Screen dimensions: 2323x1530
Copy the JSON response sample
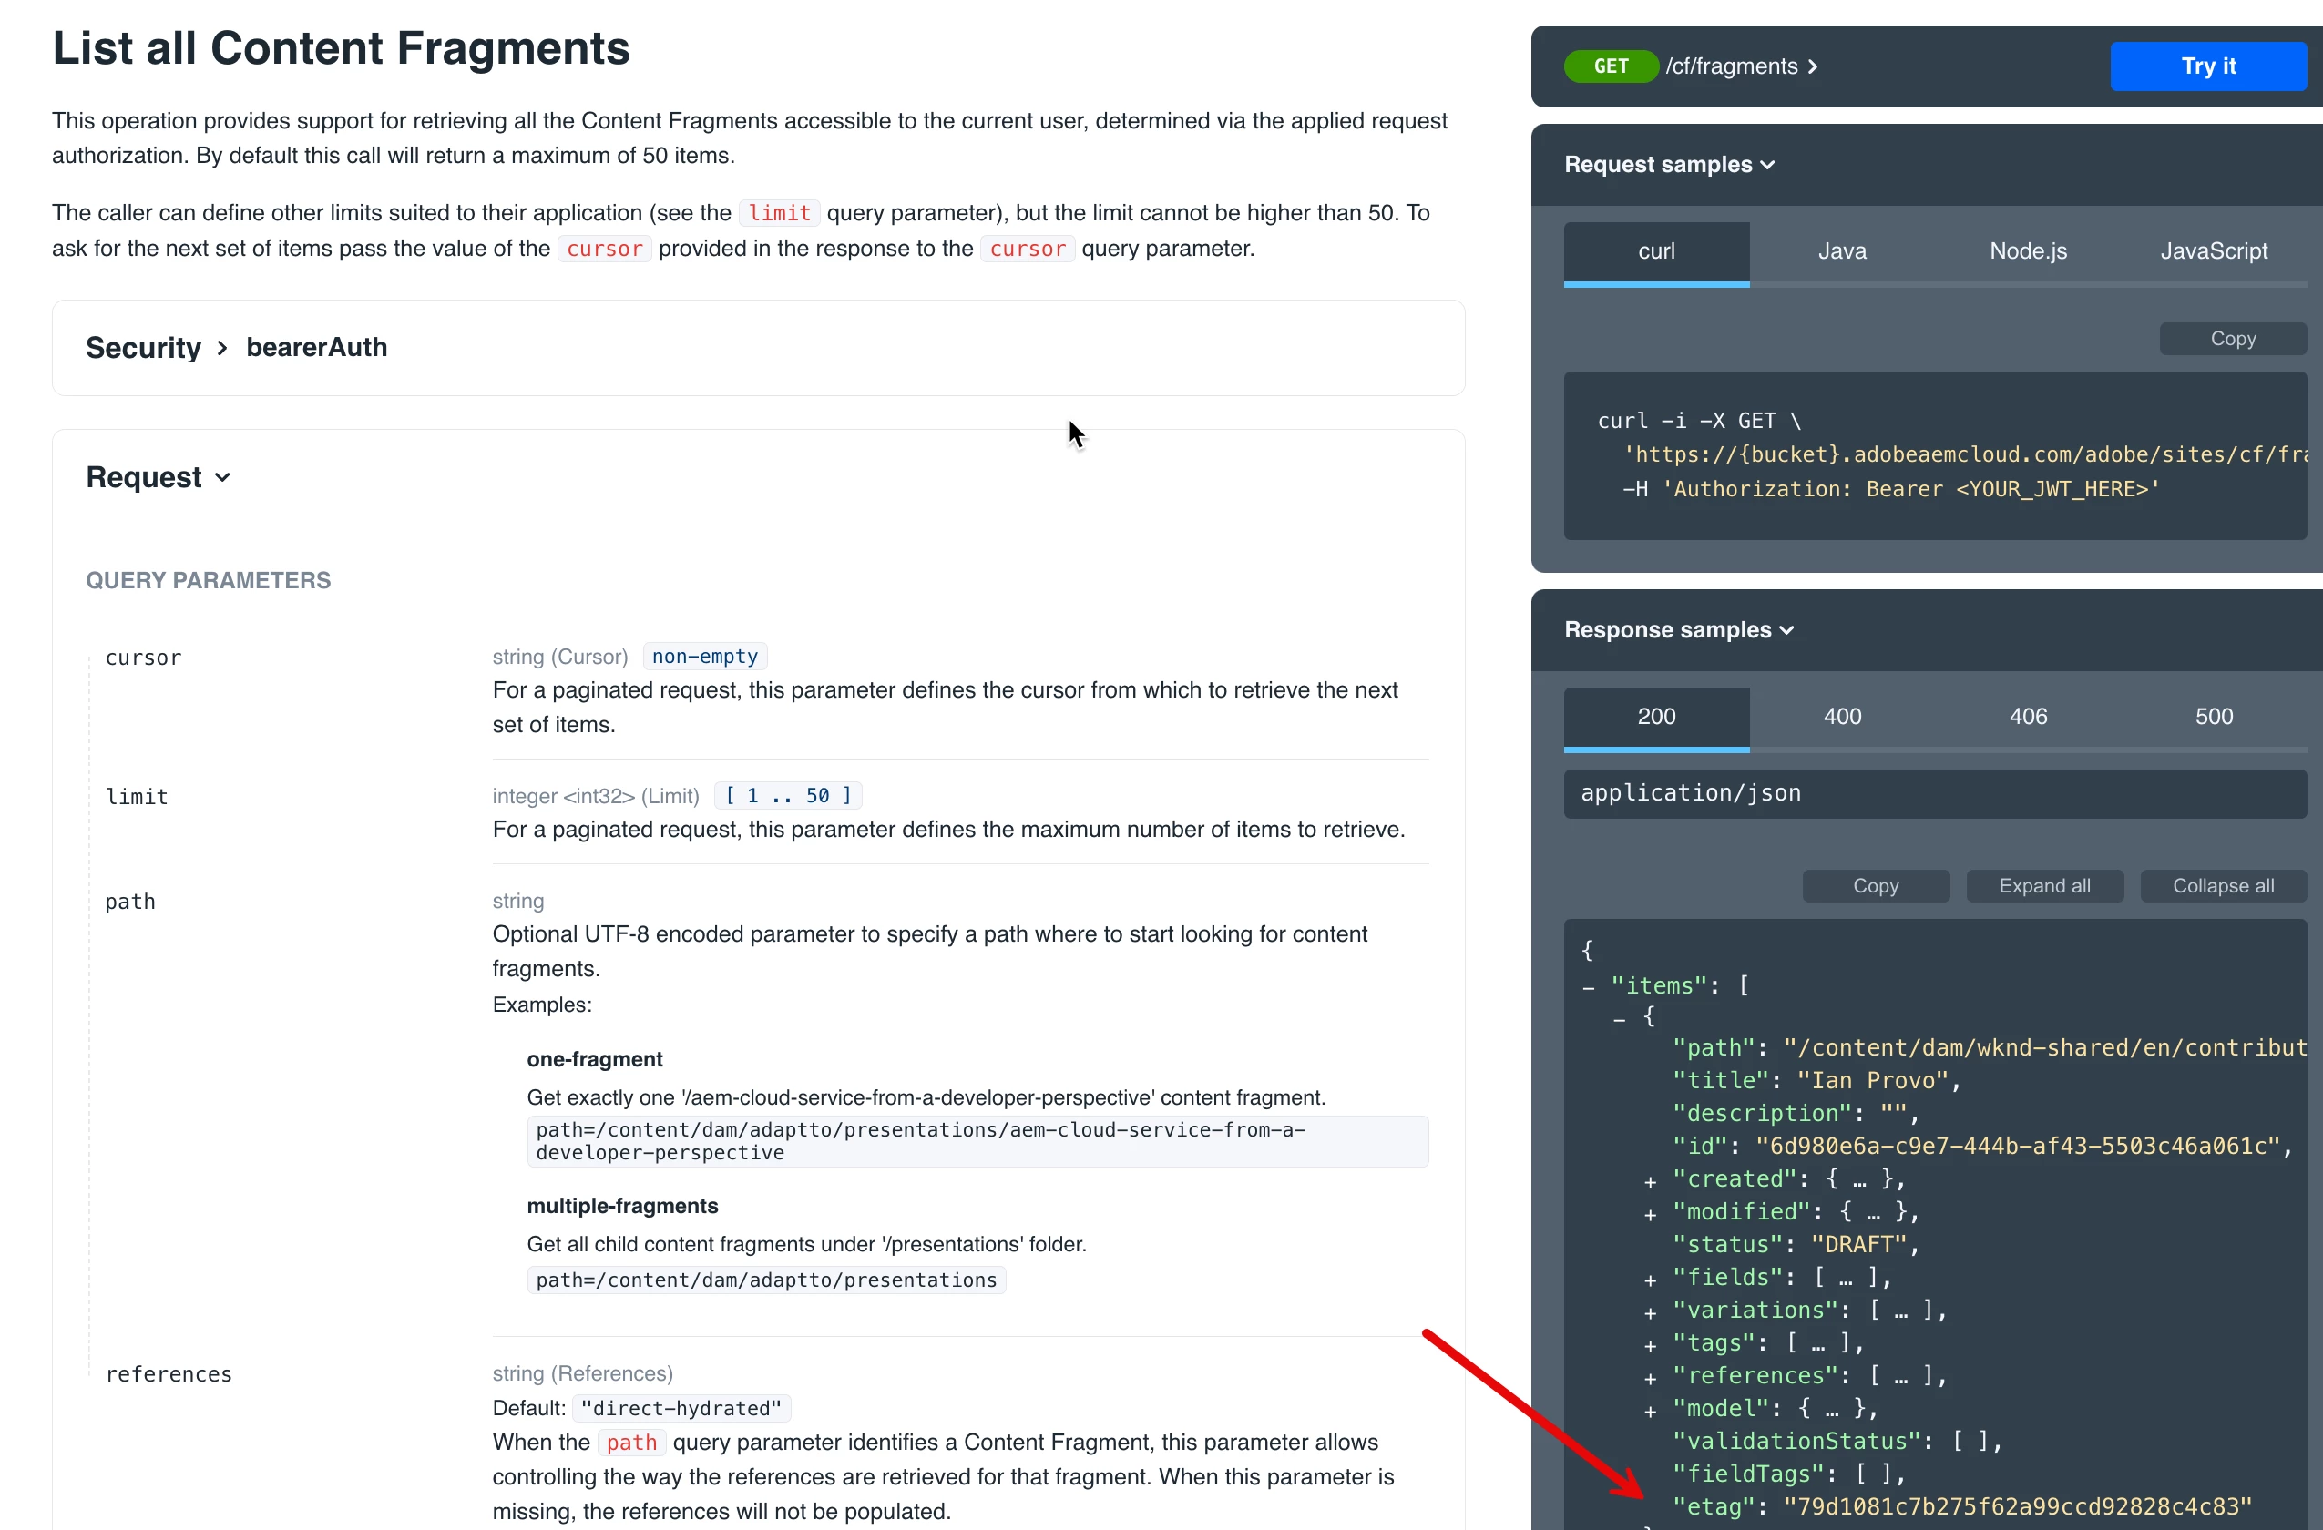1875,887
